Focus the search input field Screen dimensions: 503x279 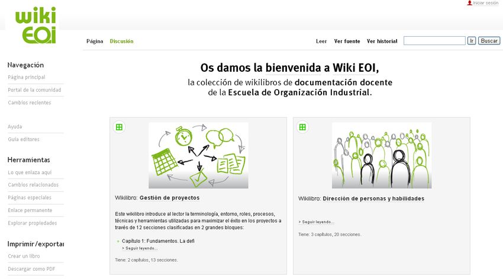coord(434,41)
